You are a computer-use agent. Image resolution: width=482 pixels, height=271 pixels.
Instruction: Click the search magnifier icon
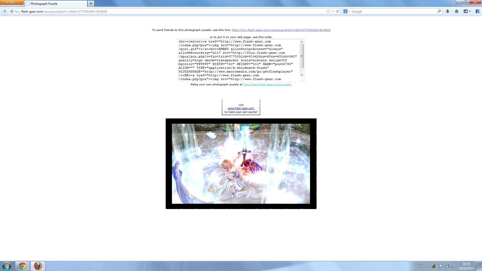click(439, 11)
